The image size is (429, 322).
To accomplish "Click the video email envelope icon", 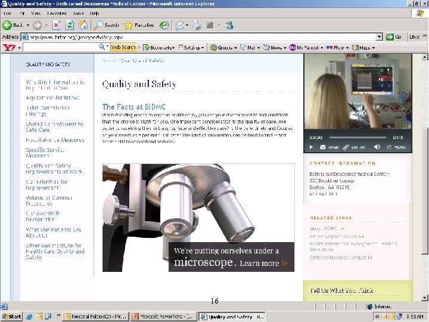I will coord(323,147).
